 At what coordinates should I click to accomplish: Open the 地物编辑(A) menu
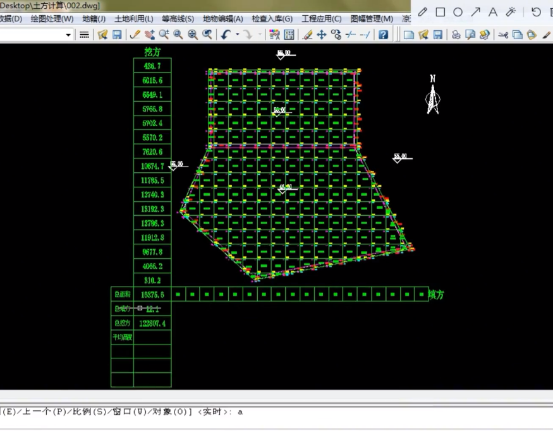[x=222, y=19]
